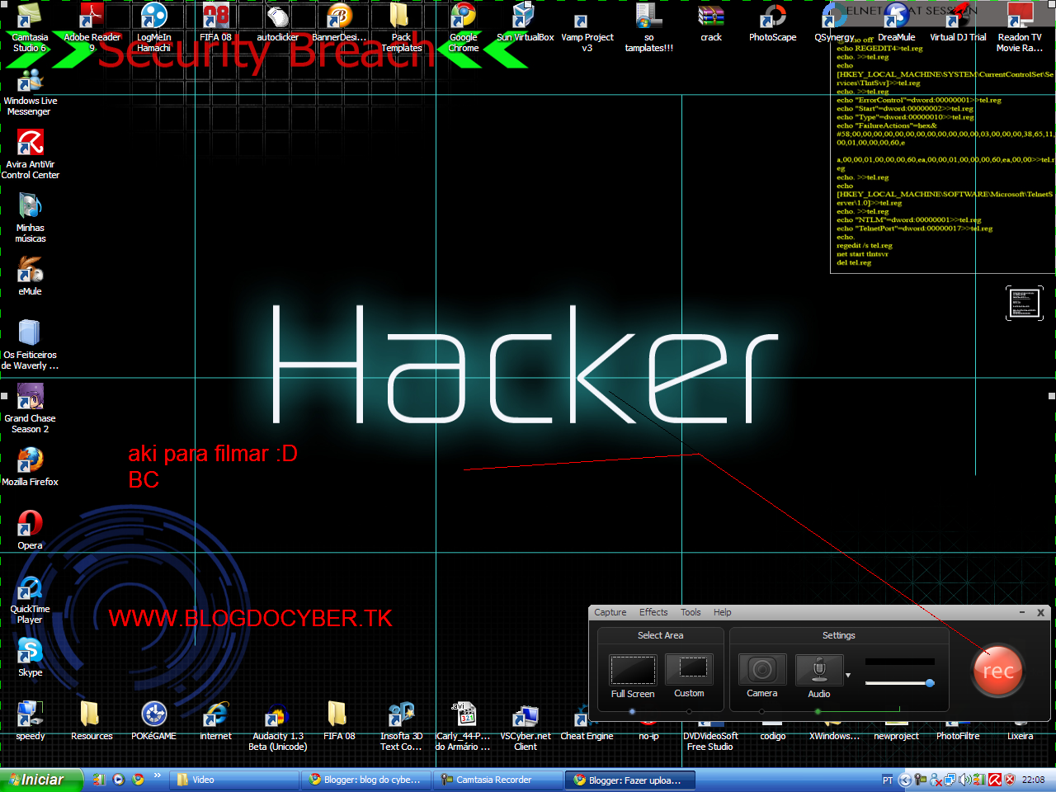Open the iCarly AVI video file
This screenshot has width=1056, height=792.
pyautogui.click(x=463, y=726)
